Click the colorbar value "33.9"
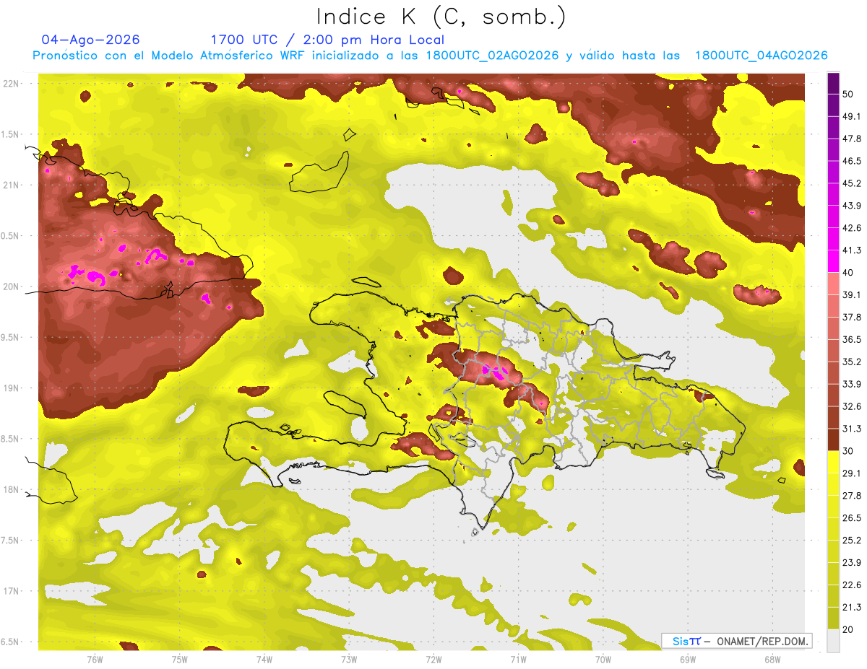Screen dimensions: 867x669 point(851,384)
